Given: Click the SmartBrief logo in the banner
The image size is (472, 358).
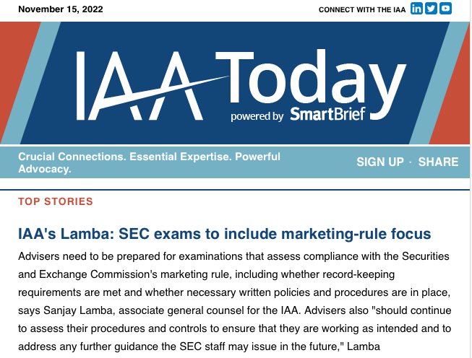Looking at the screenshot, I should point(328,114).
